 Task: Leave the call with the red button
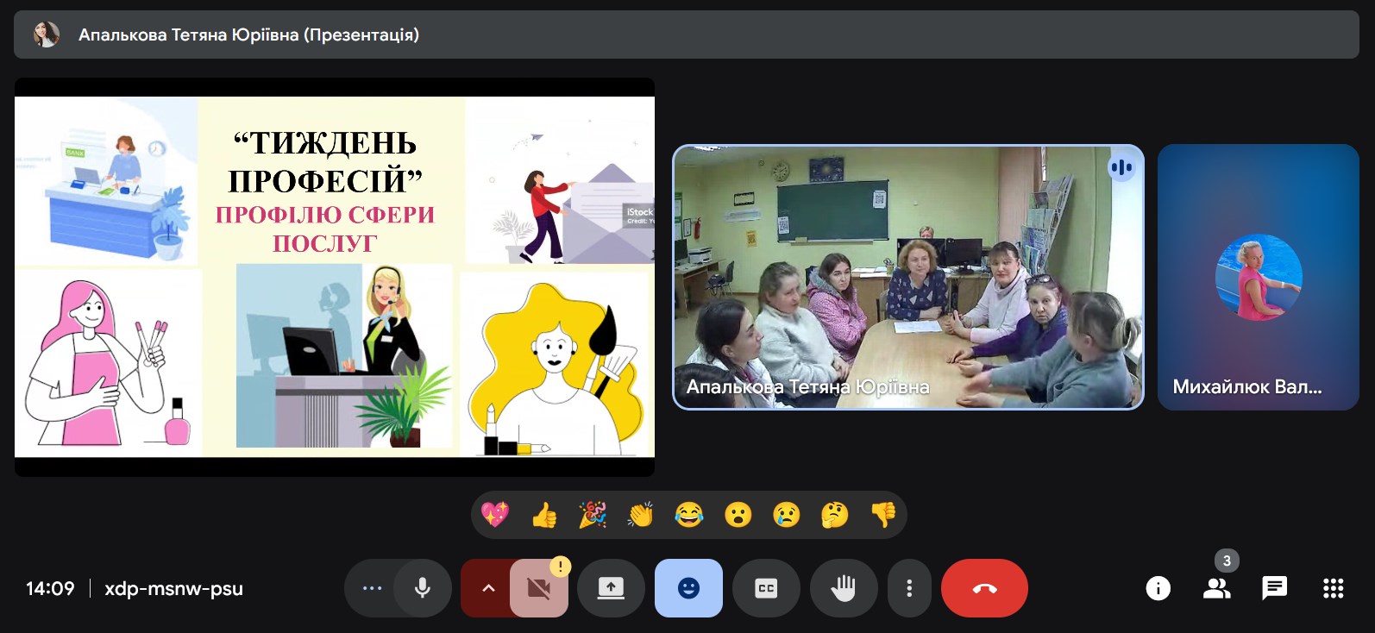tap(984, 588)
